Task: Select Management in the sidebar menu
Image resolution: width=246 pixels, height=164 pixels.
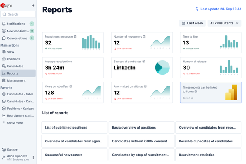Action: (x=16, y=81)
